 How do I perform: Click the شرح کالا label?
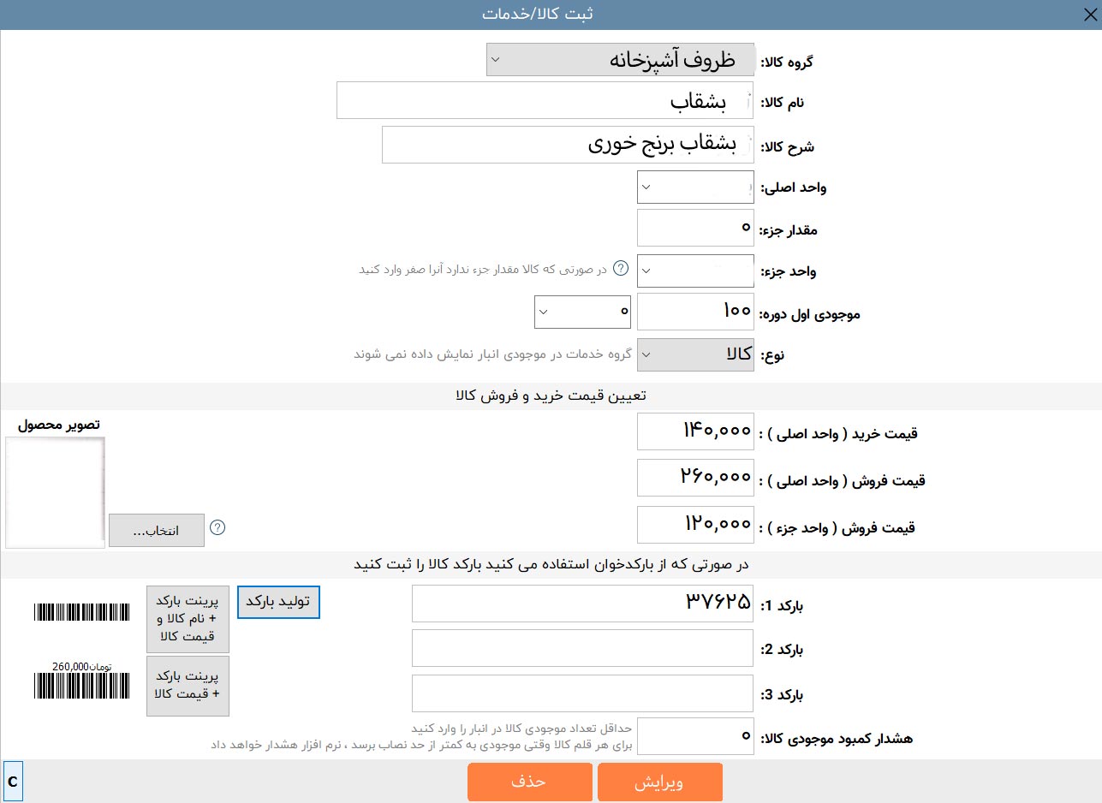pyautogui.click(x=787, y=146)
